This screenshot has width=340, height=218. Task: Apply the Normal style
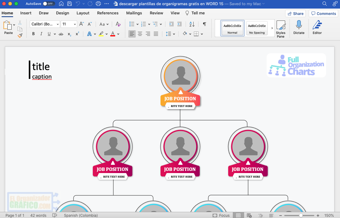point(232,28)
